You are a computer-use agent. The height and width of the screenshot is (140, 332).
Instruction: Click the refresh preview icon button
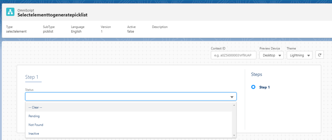[319, 55]
